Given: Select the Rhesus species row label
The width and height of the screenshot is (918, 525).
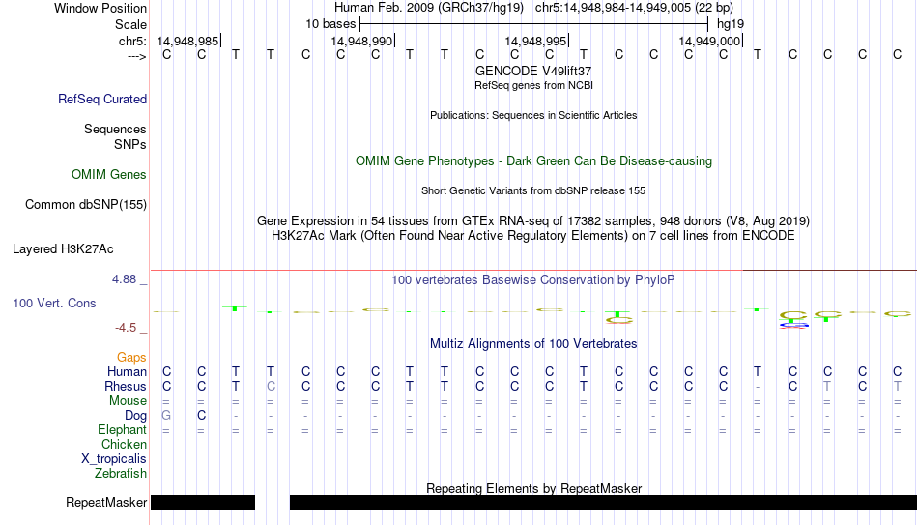Looking at the screenshot, I should (x=125, y=387).
